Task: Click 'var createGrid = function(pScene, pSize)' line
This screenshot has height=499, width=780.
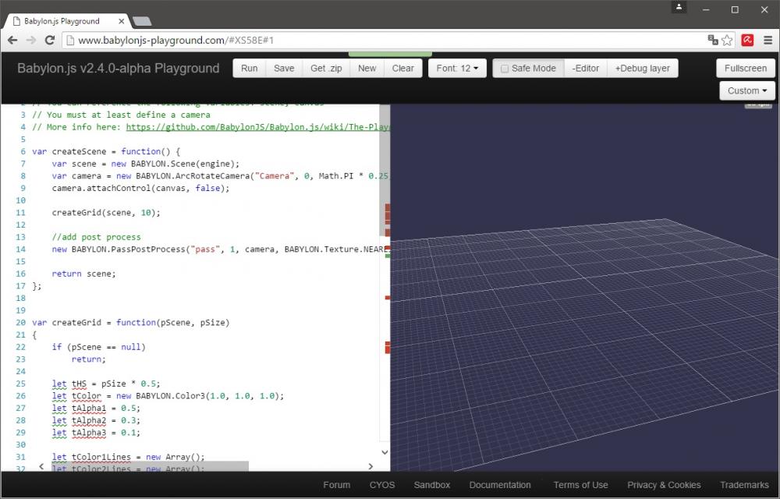Action: pos(131,323)
